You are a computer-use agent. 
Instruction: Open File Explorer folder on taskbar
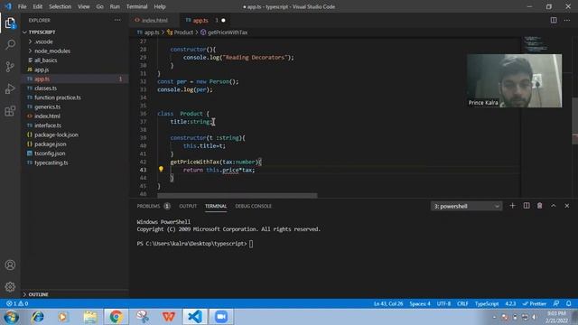pos(90,317)
